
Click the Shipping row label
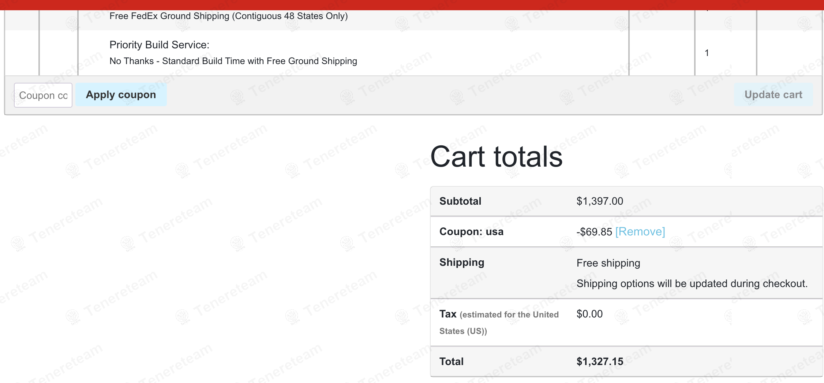click(x=462, y=263)
